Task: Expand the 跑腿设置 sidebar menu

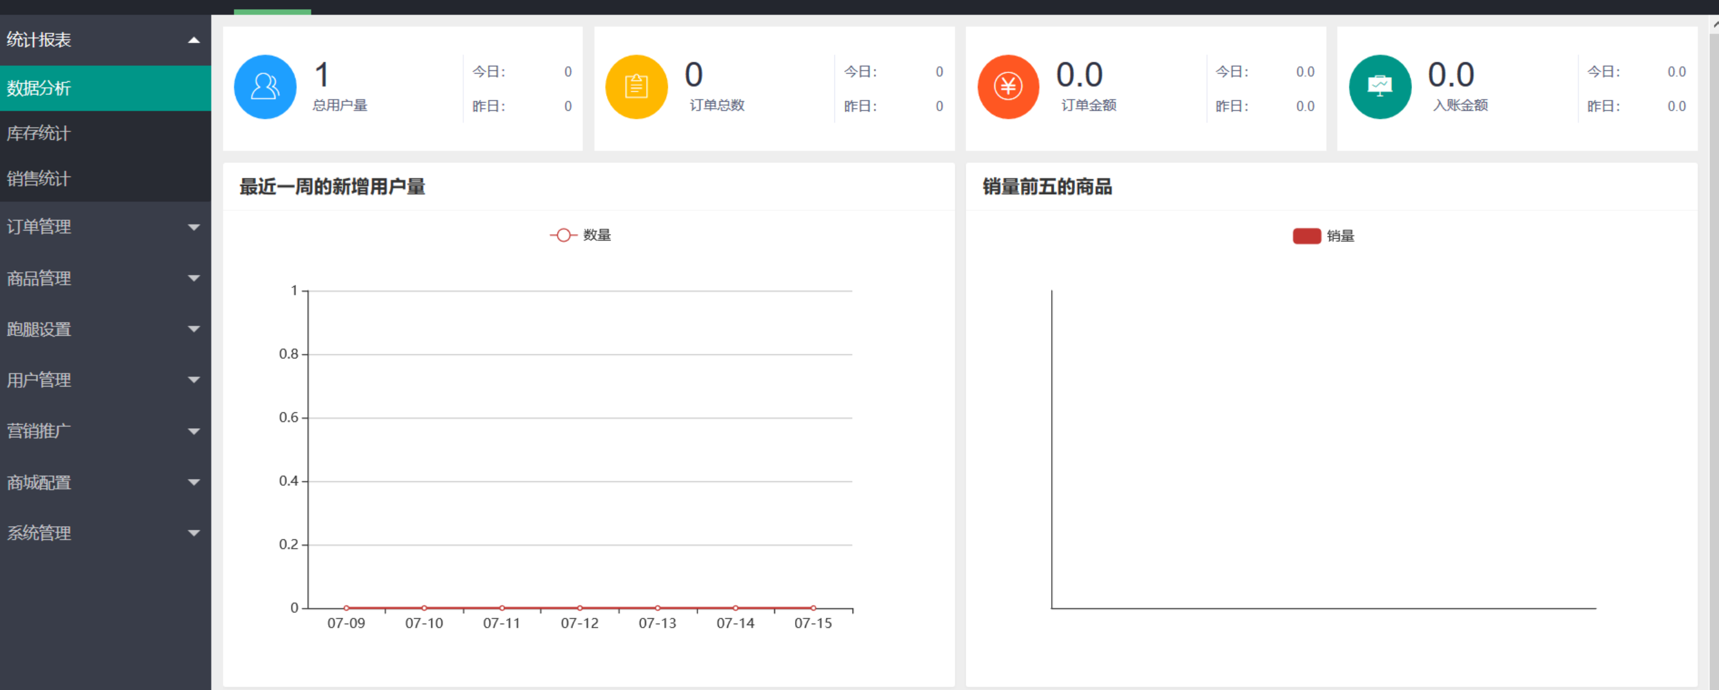Action: point(105,328)
